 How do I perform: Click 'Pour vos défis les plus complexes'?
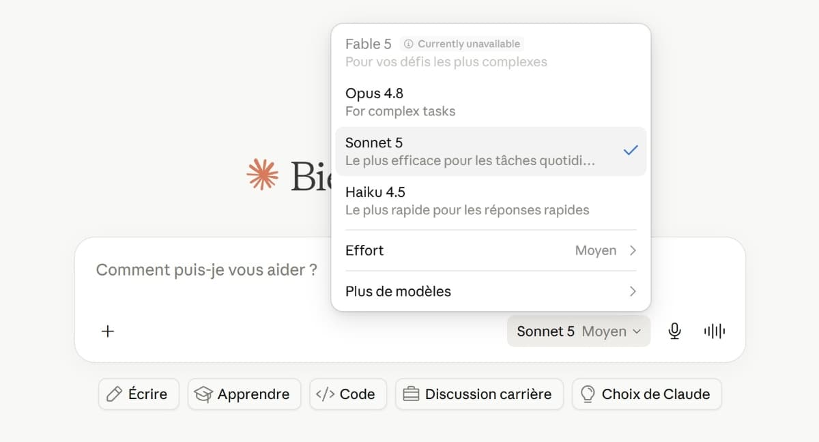click(446, 62)
